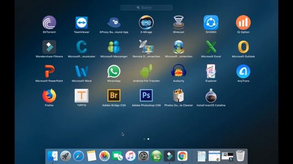The height and width of the screenshot is (164, 293).
Task: Launch Audacity
Action: (179, 71)
